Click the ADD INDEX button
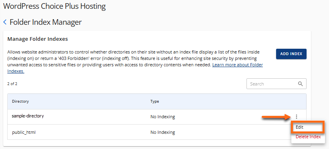This screenshot has width=329, height=149. click(291, 54)
